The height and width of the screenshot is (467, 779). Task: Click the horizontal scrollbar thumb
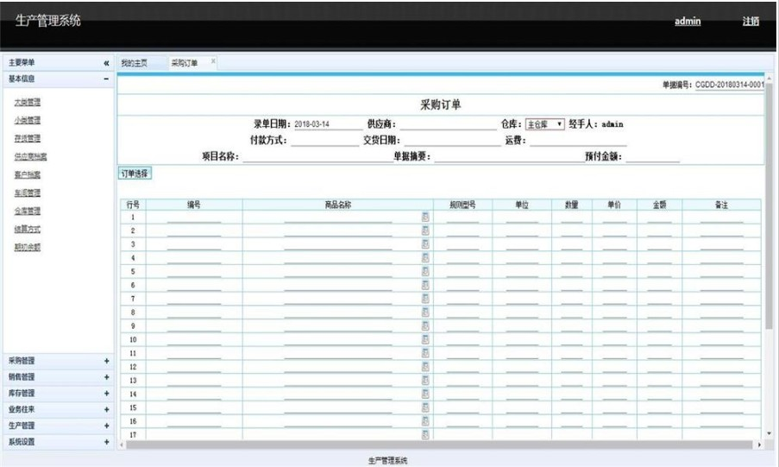click(439, 445)
